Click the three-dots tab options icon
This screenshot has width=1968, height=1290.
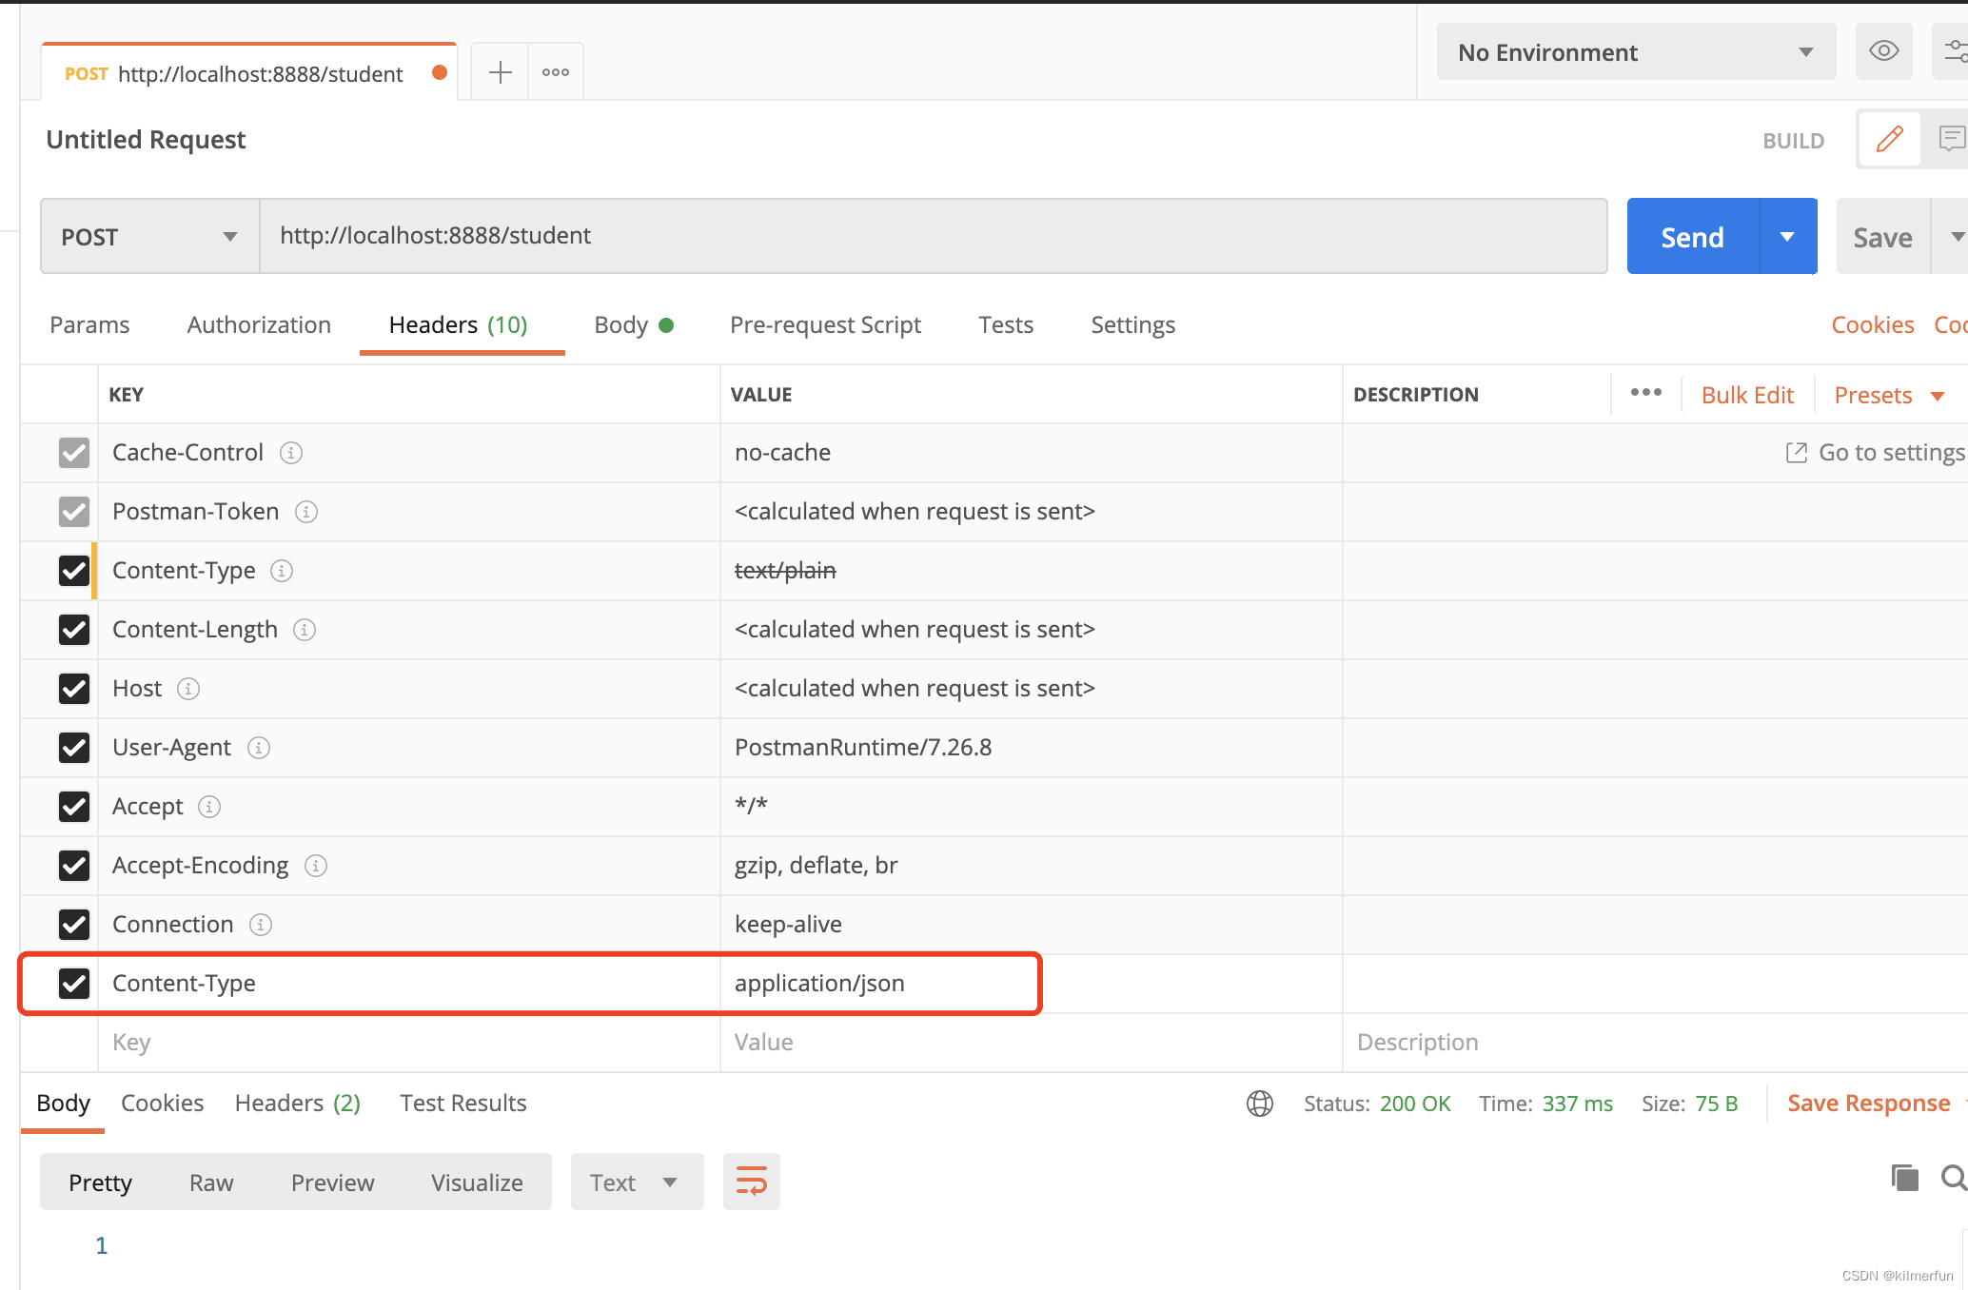556,72
